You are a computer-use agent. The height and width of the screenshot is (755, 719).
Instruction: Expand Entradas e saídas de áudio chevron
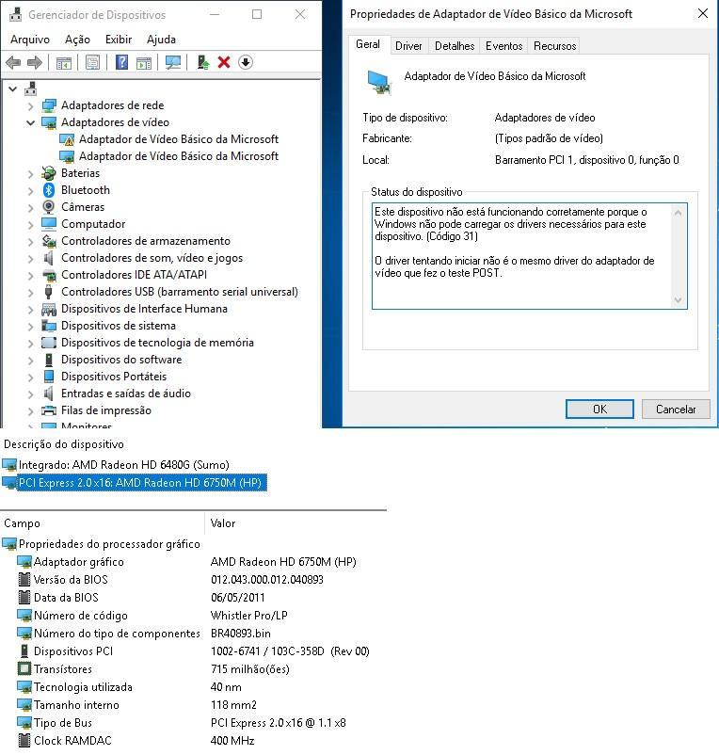pos(30,394)
